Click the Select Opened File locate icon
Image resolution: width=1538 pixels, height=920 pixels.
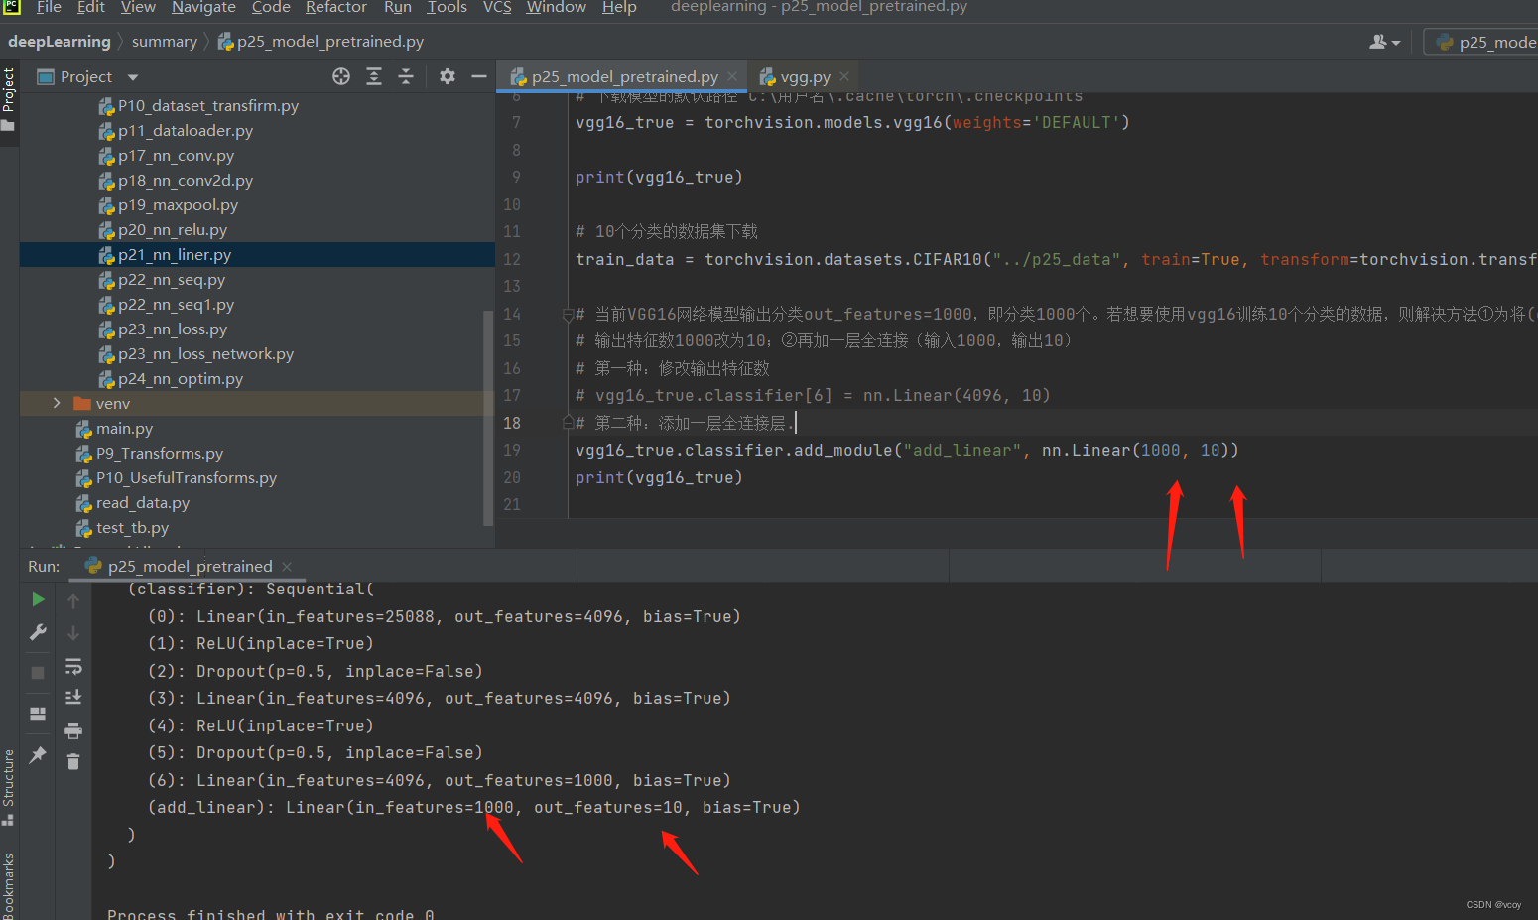(341, 76)
